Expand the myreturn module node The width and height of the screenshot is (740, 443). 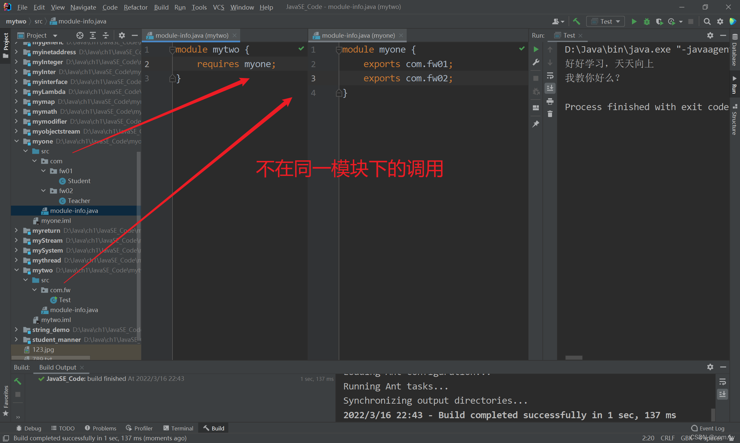(x=17, y=230)
